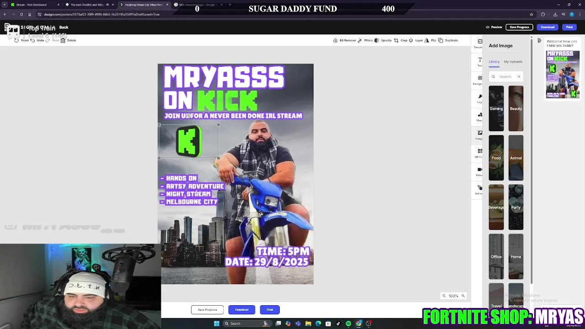Viewport: 585px width, 329px height.
Task: Switch to the Library tab
Action: (x=494, y=62)
